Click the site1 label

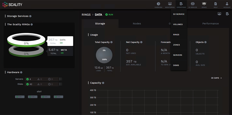39,91
